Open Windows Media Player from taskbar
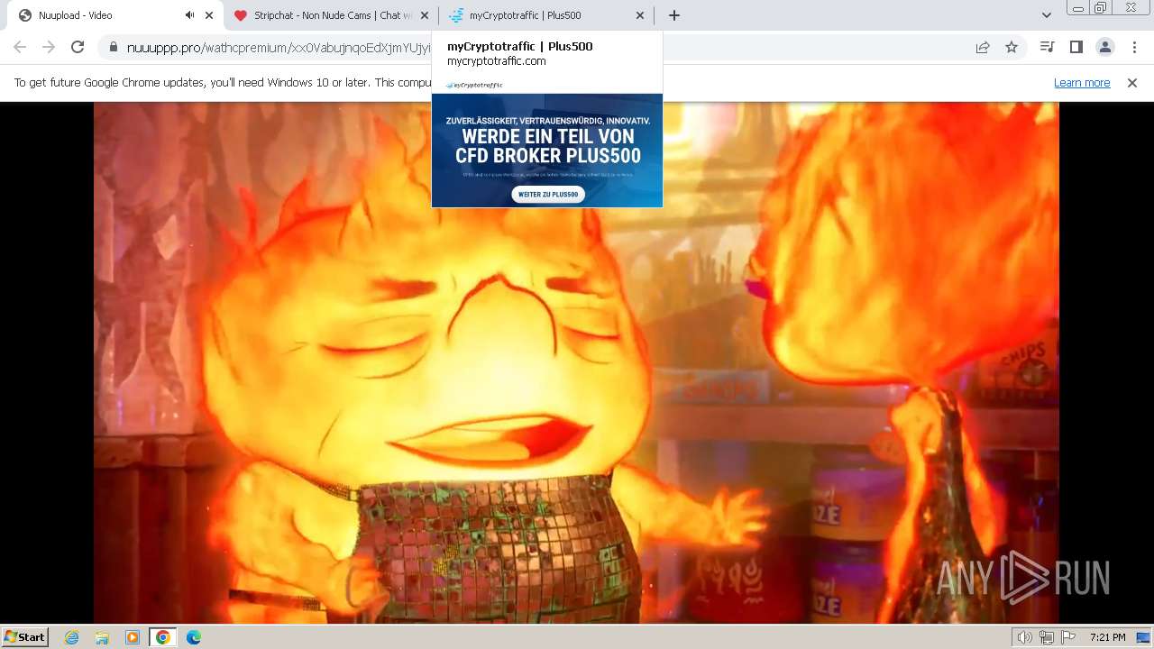This screenshot has height=649, width=1154. click(x=133, y=637)
